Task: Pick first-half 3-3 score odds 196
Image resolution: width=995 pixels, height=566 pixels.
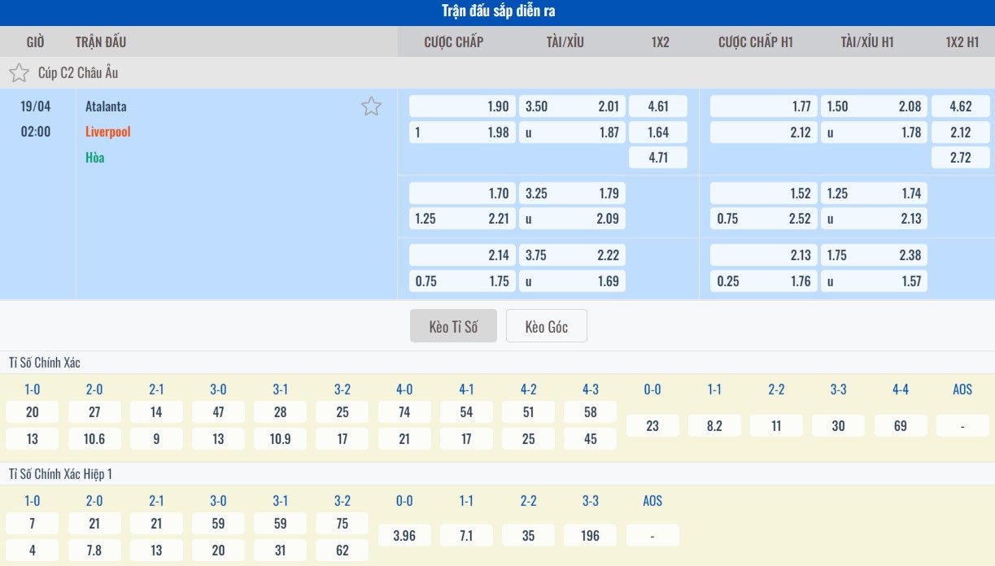Action: pos(591,536)
